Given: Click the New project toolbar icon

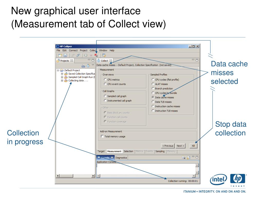Looking at the screenshot, I should click(x=60, y=55).
